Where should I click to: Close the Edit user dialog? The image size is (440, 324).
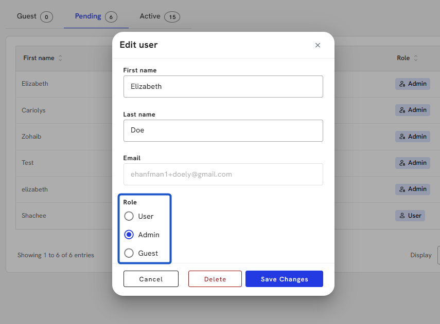pyautogui.click(x=318, y=45)
